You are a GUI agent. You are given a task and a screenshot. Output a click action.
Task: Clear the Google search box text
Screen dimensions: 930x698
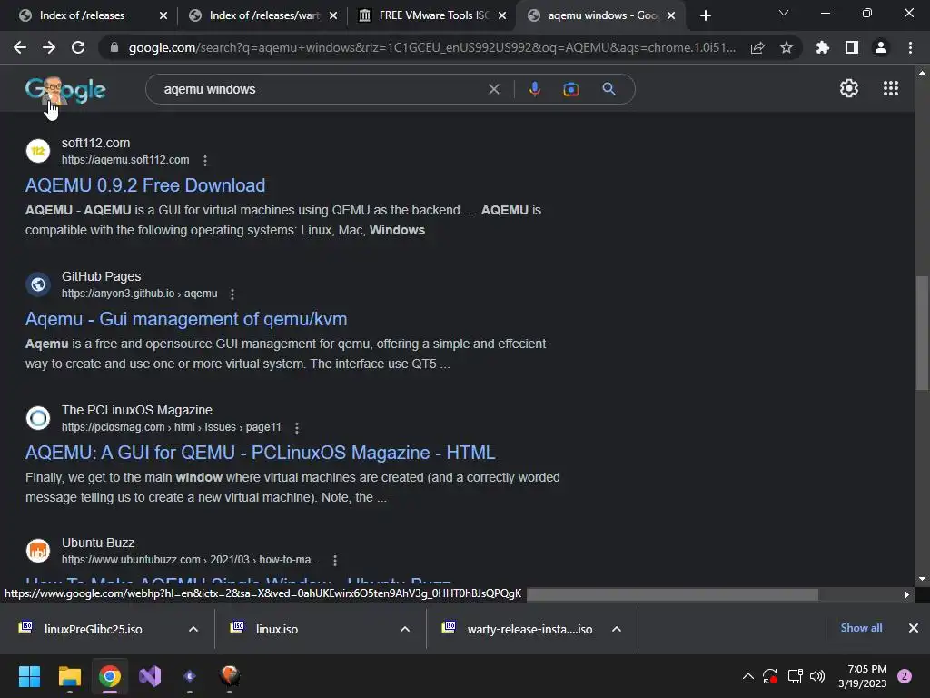493,89
